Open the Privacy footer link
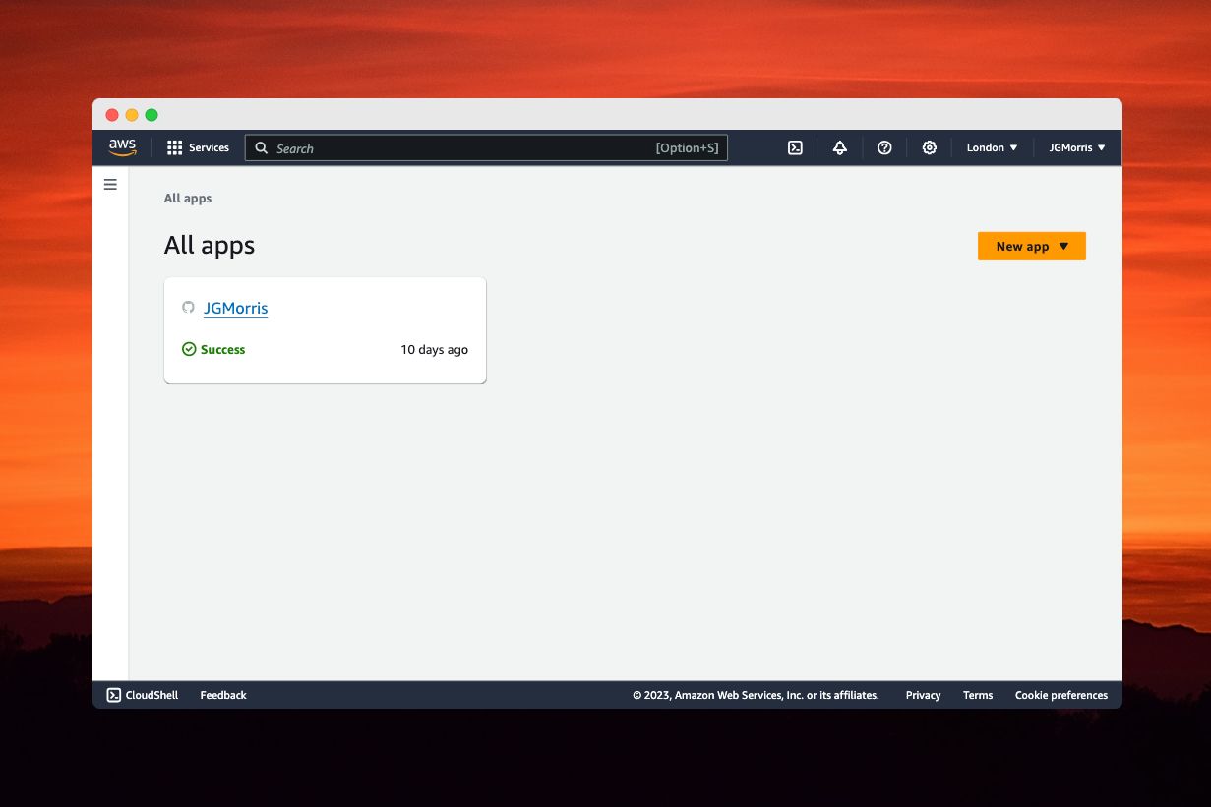This screenshot has width=1211, height=807. coord(923,695)
